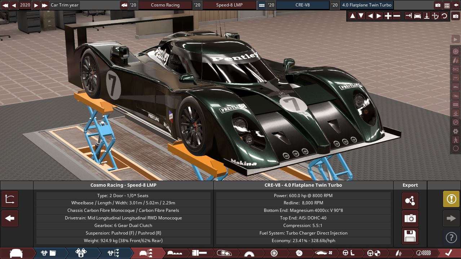Toggle the engine block option in sidebar
The height and width of the screenshot is (259, 461).
456,104
